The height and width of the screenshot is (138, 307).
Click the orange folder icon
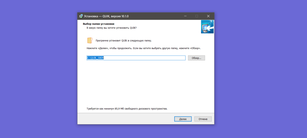[x=89, y=40]
